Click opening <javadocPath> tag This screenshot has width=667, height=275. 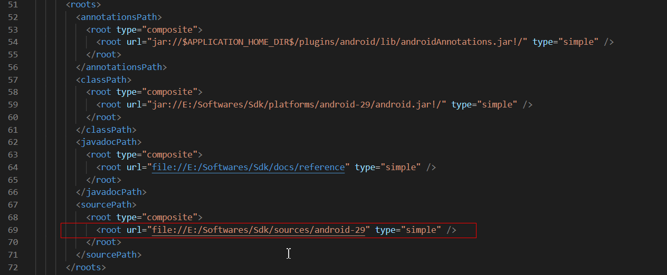[x=109, y=142]
